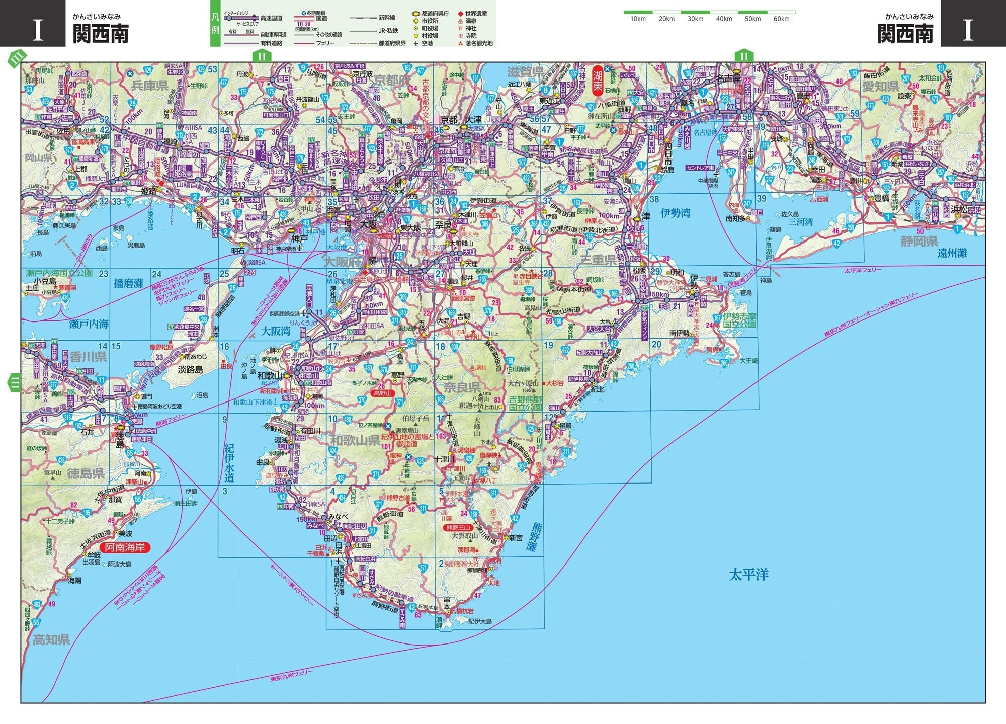Click the temple manji legend icon
This screenshot has width=1006, height=724.
click(x=460, y=36)
